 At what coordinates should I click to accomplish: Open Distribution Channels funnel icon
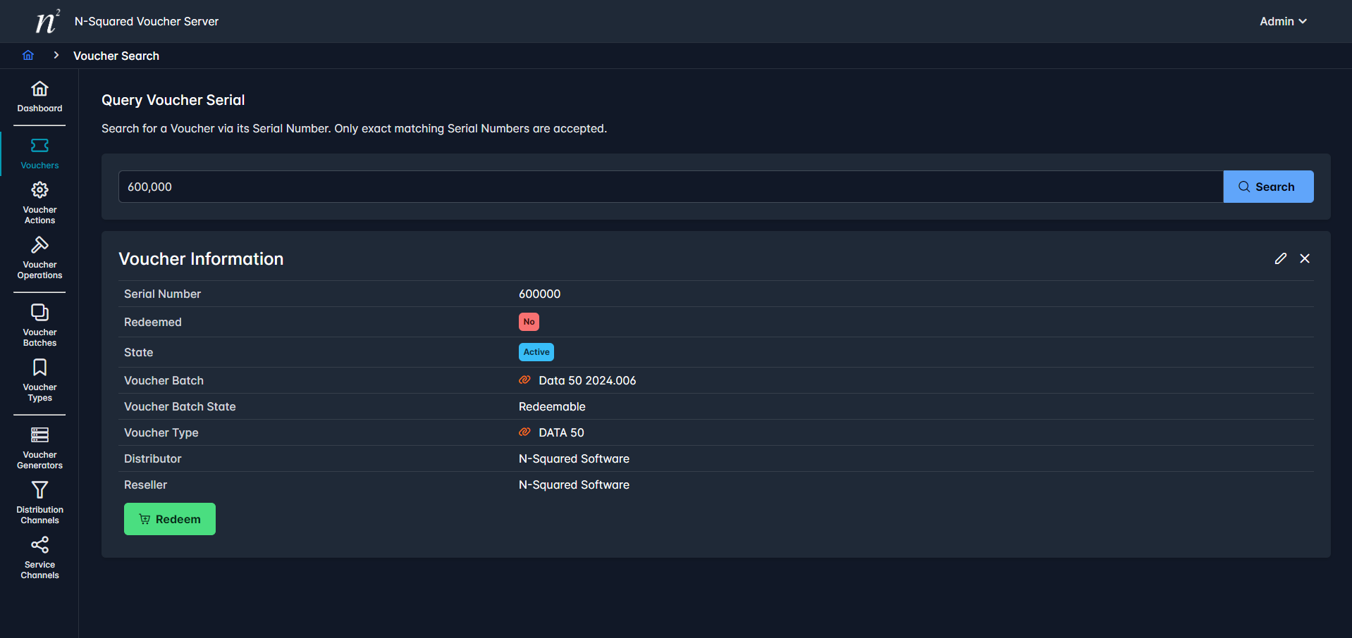(x=39, y=502)
